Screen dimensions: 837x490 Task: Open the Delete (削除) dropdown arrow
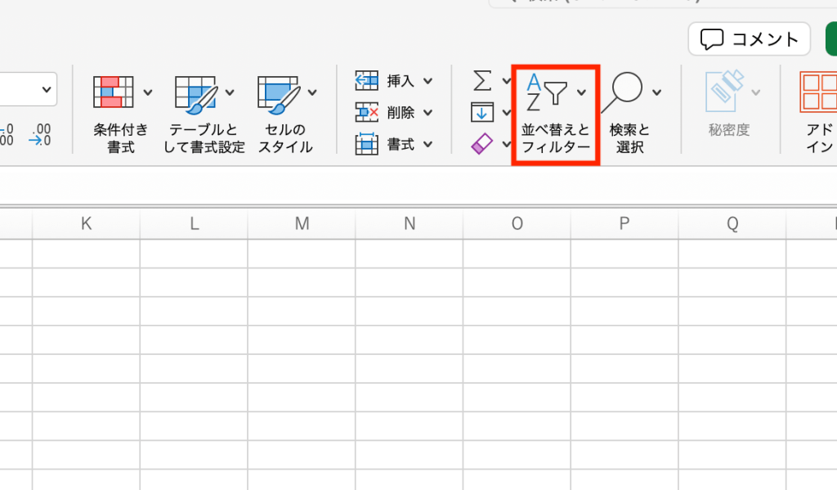pos(427,113)
